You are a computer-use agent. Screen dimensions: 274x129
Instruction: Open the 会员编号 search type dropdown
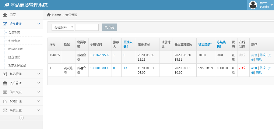(63, 27)
